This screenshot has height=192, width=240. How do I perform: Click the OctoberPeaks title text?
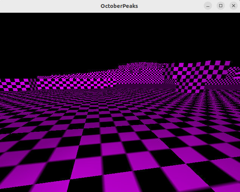coord(119,6)
